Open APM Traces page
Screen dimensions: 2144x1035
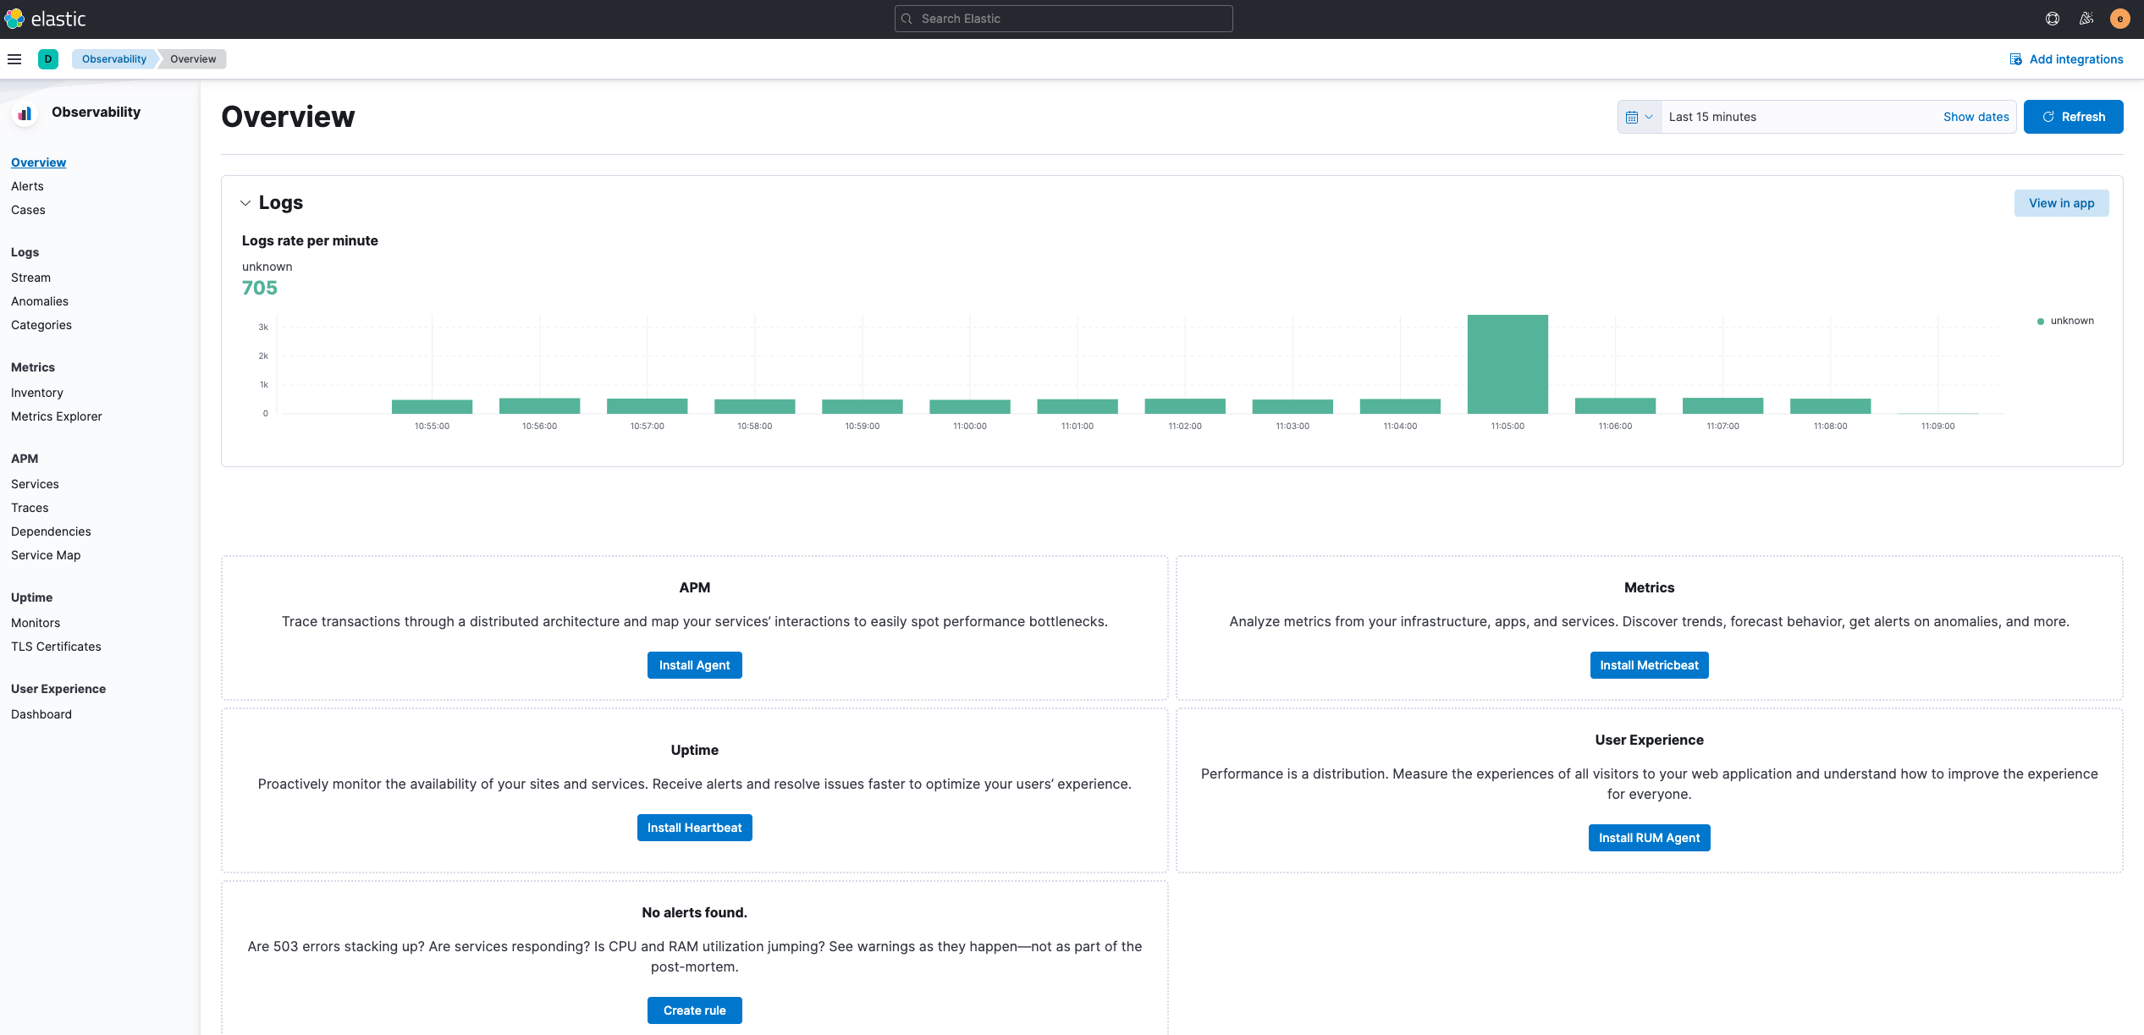pos(30,508)
